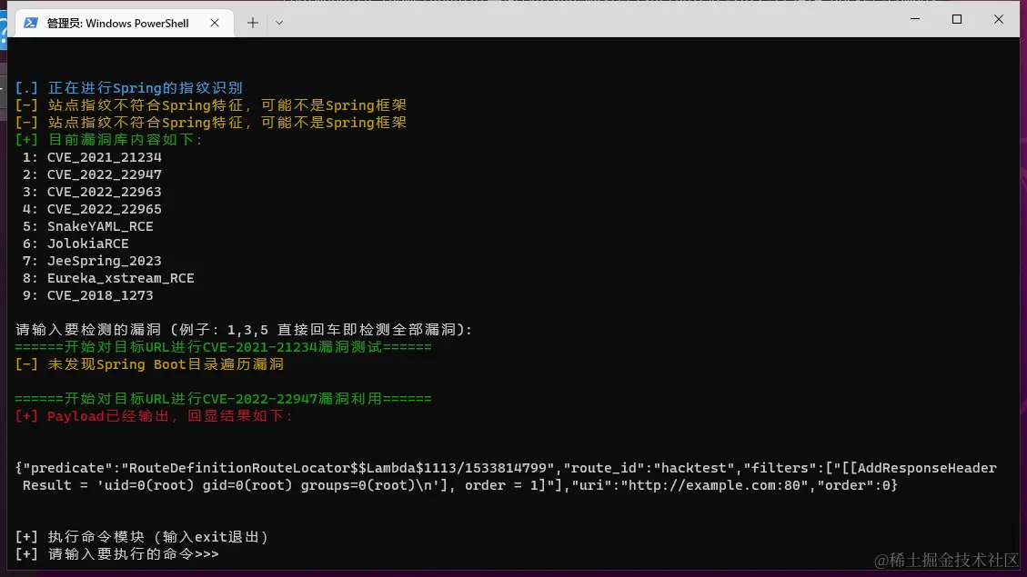Click the CVE-2022-22947漏洞利用 header line
This screenshot has height=577, width=1027.
pyautogui.click(x=224, y=398)
